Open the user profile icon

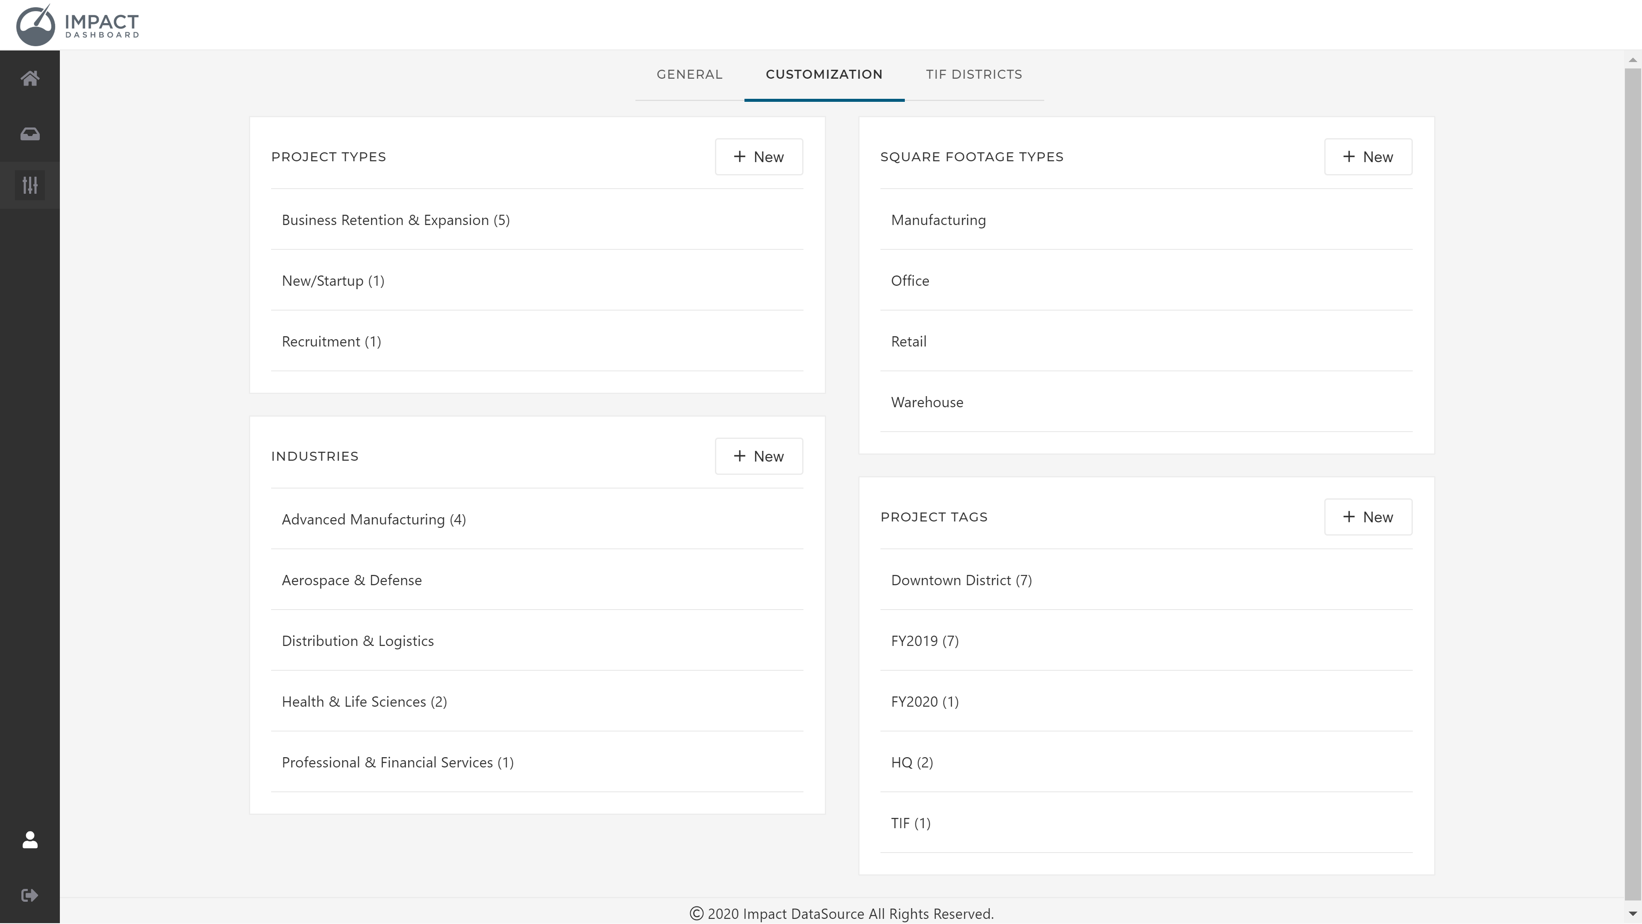pyautogui.click(x=30, y=840)
